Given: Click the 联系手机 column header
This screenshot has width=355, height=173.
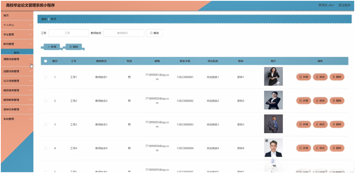Looking at the screenshot, I should point(185,61).
